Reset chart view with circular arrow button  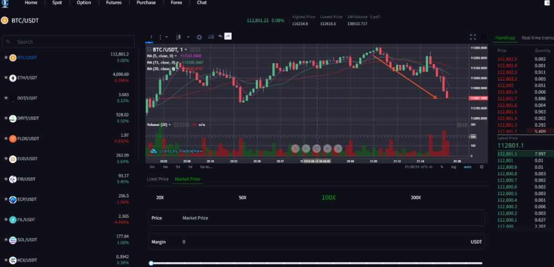pos(316,148)
